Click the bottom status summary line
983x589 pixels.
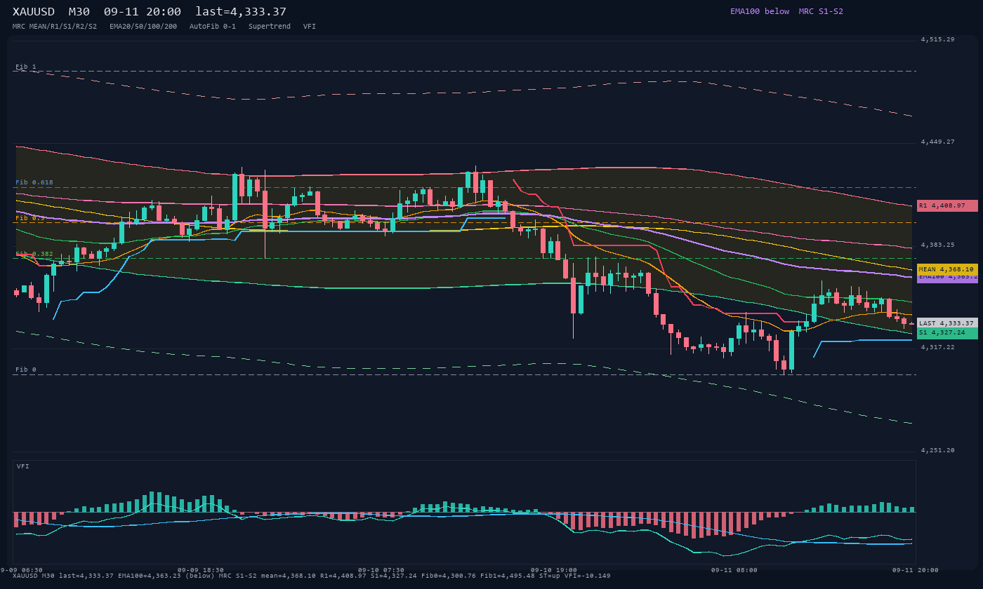(x=312, y=576)
